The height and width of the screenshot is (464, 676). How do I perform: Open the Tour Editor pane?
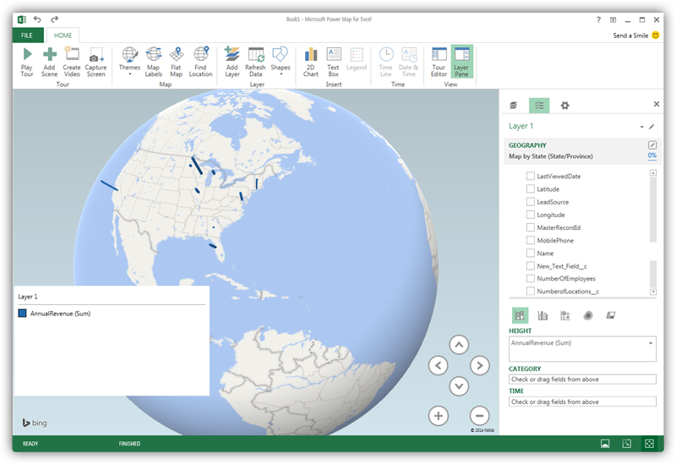[x=439, y=62]
